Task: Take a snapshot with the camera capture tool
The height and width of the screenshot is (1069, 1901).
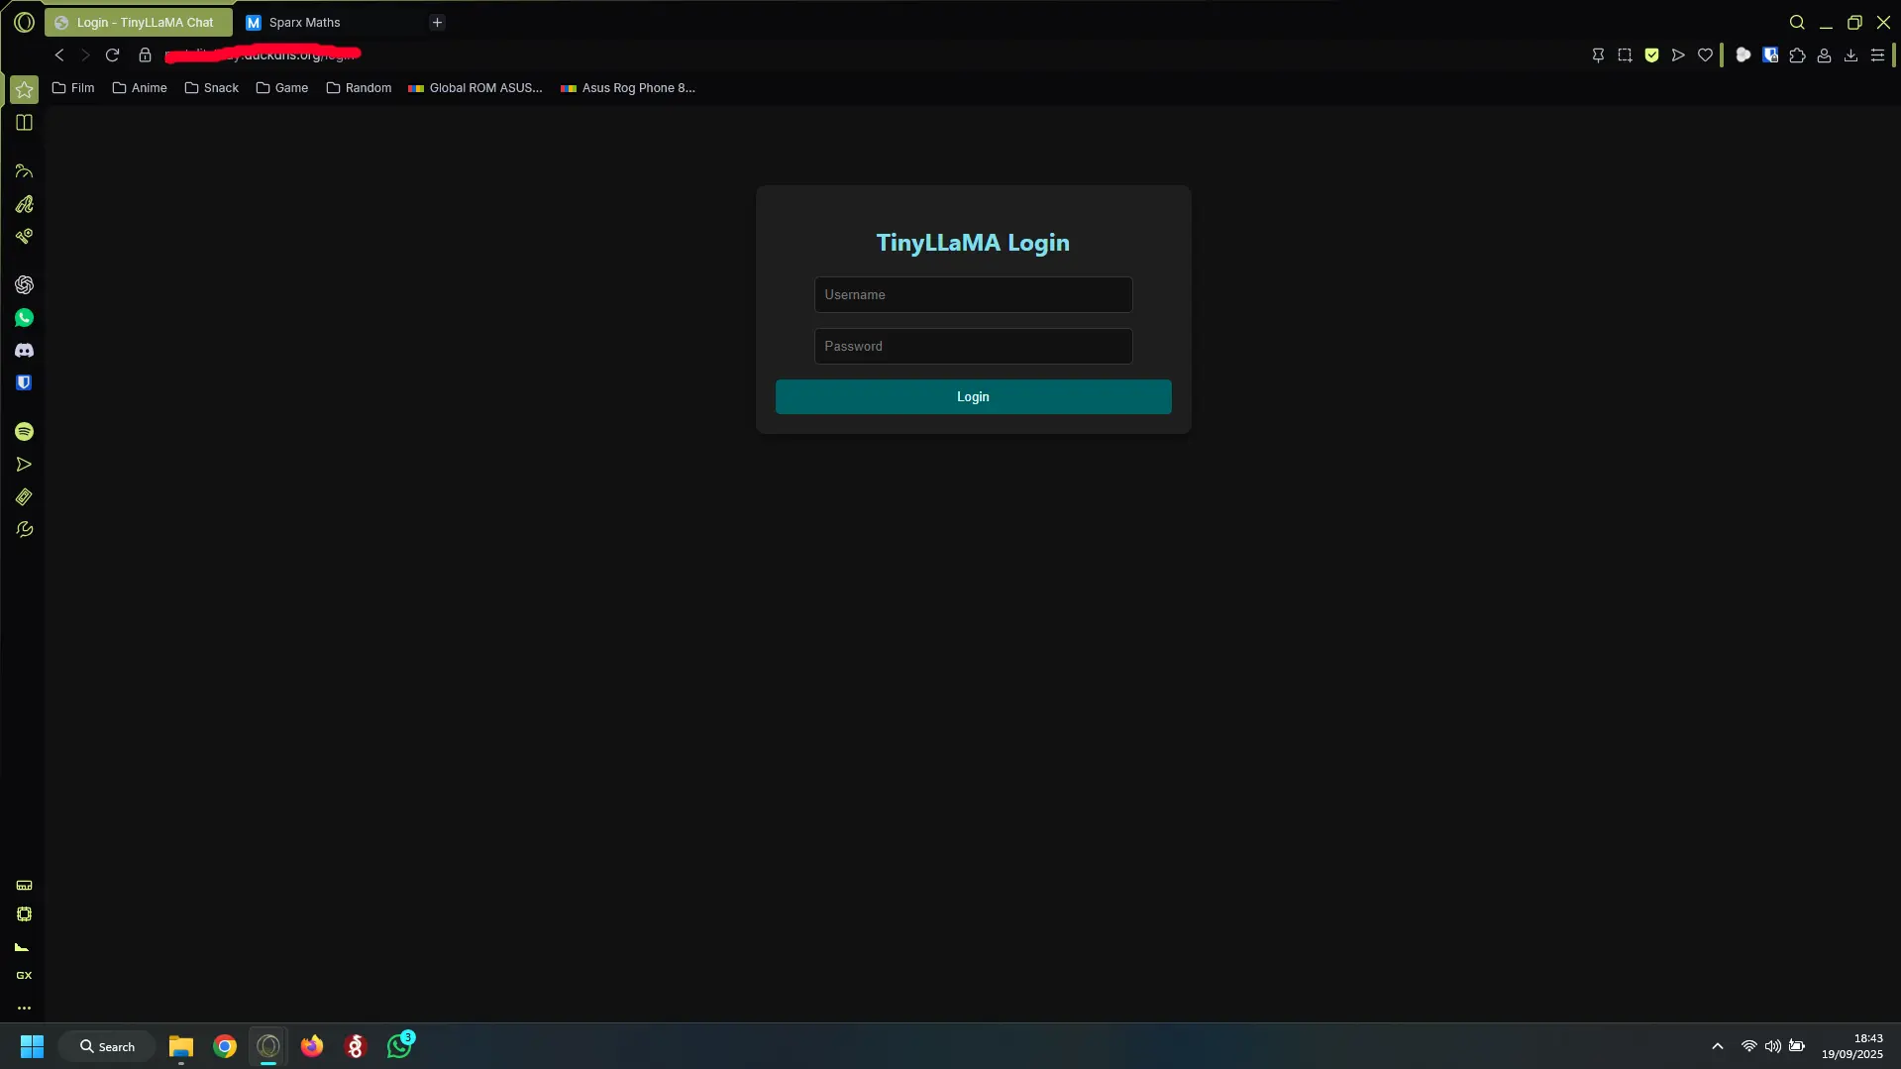Action: pyautogui.click(x=1625, y=55)
